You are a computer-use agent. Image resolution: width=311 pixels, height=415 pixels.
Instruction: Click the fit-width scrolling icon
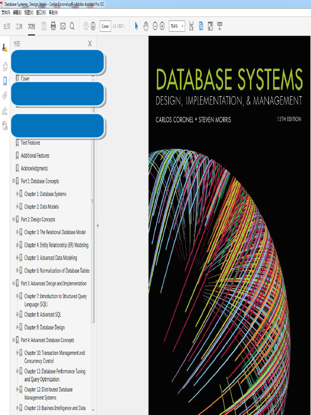[192, 26]
